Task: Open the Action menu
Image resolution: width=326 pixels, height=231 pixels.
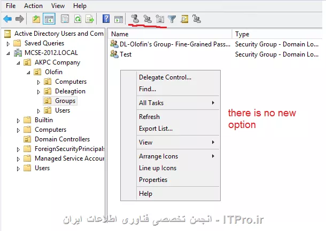Action: 33,6
